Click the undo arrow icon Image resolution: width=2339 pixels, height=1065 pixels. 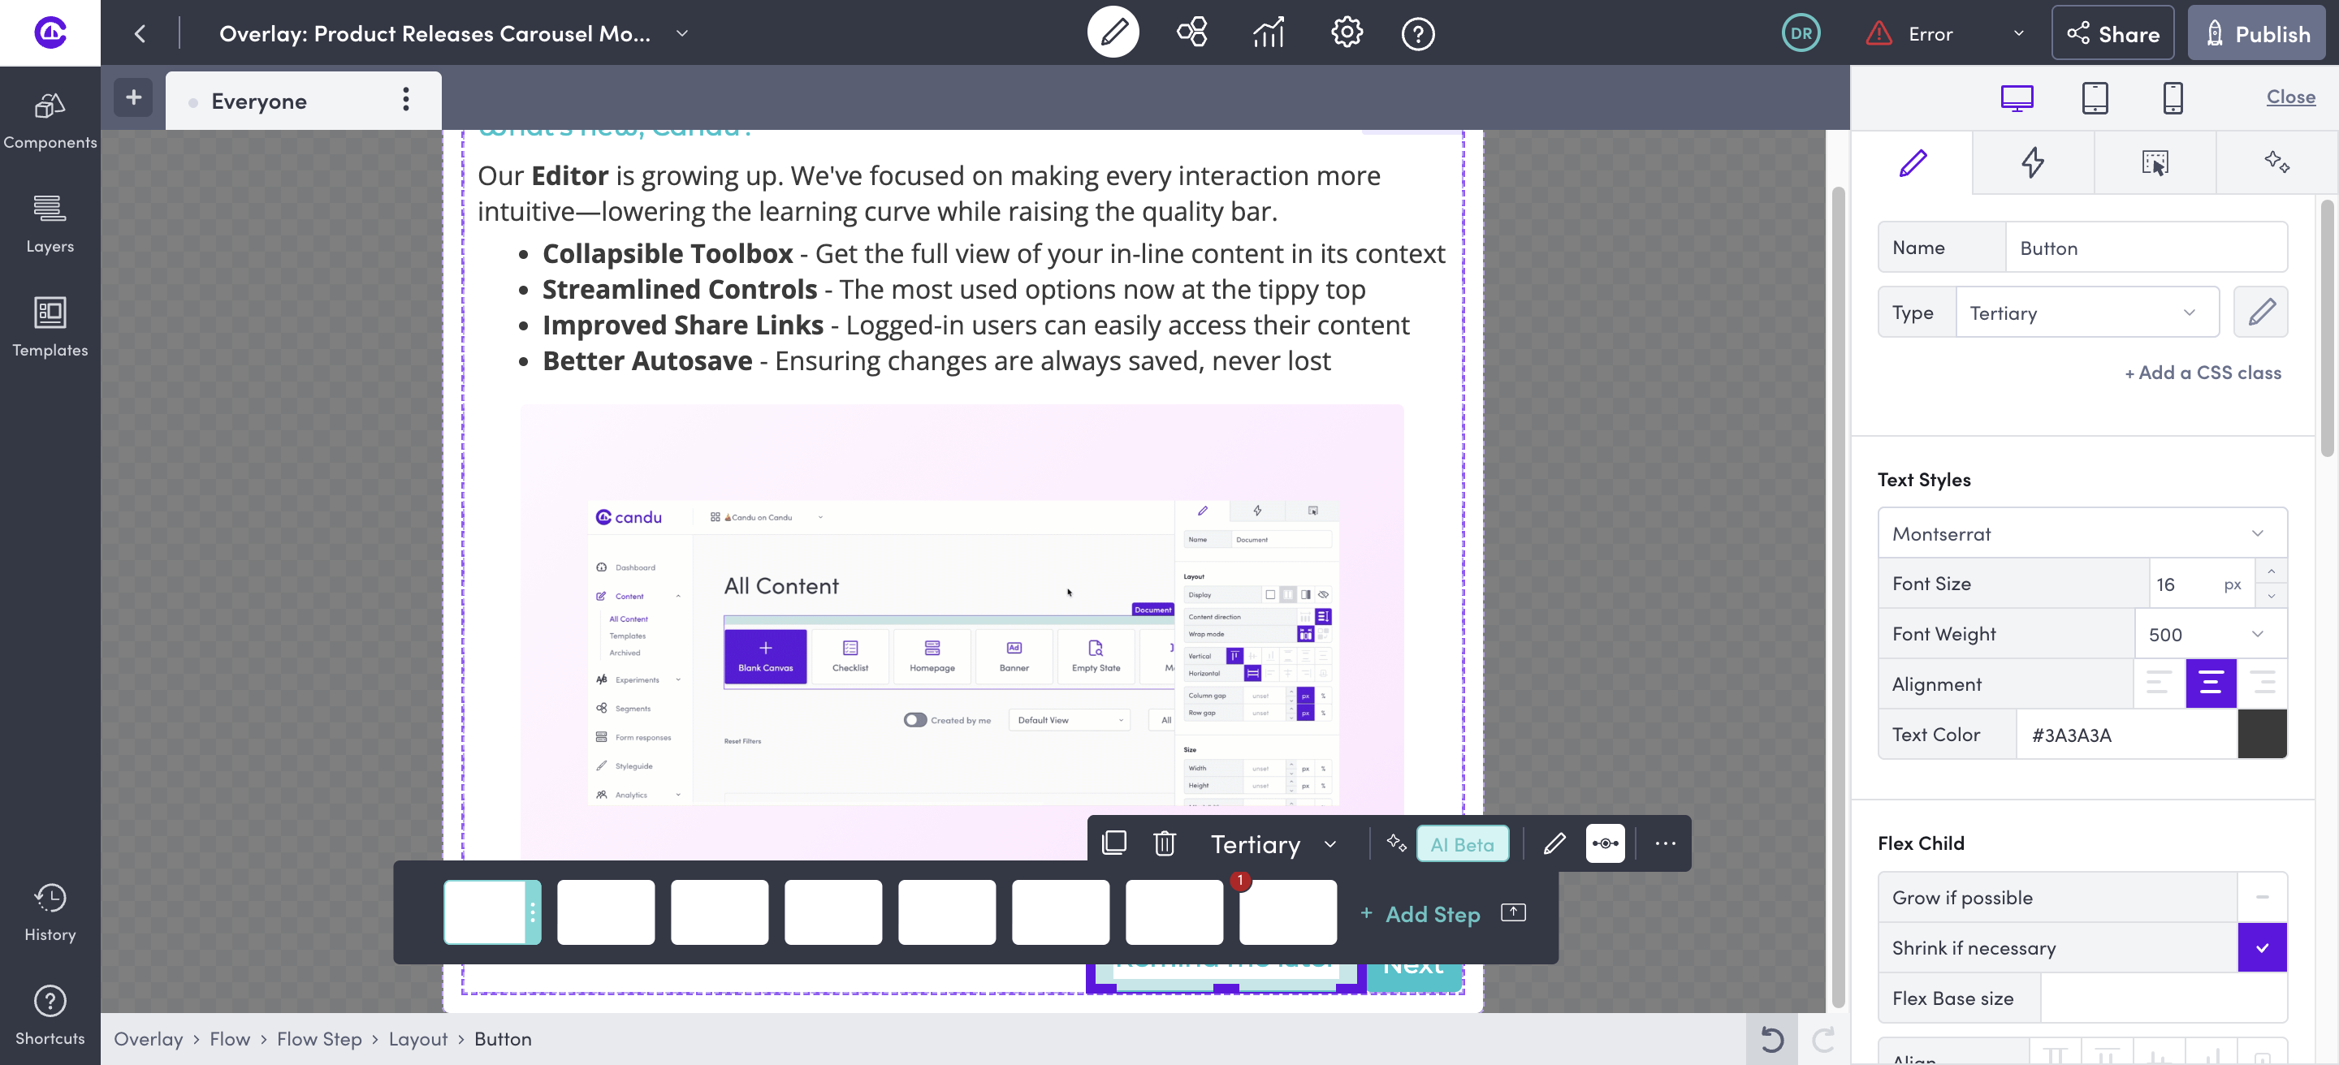[x=1771, y=1039]
